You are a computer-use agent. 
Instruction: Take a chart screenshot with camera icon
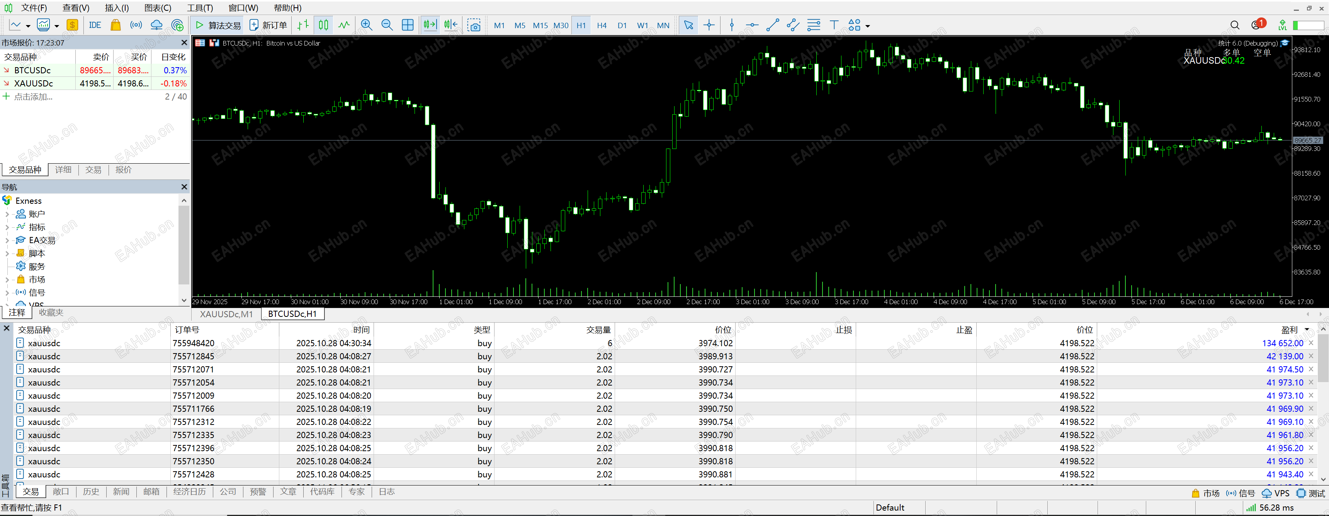[x=474, y=25]
